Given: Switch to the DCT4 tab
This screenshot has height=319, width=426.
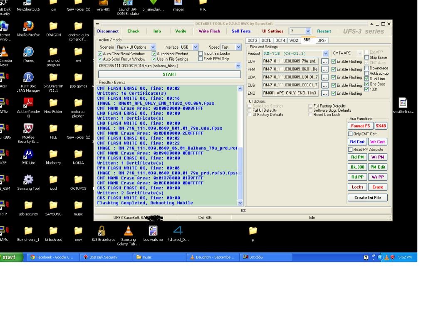Looking at the screenshot, I should pos(280,40).
